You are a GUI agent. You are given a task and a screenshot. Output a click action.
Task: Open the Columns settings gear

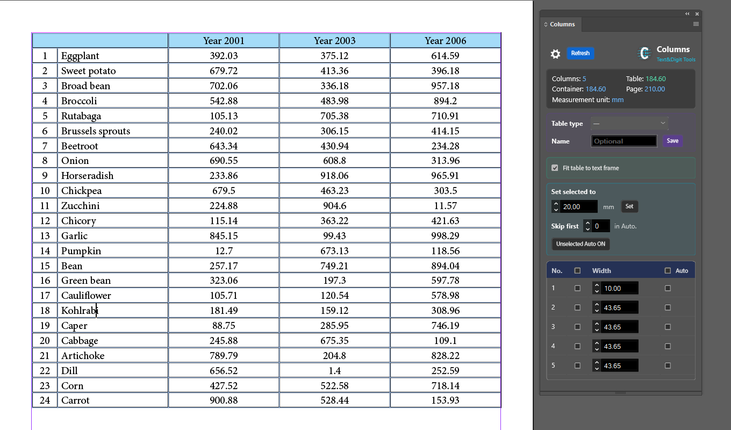[556, 54]
